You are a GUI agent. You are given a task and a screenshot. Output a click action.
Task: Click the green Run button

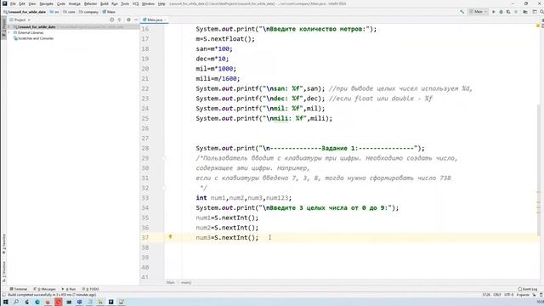click(494, 12)
